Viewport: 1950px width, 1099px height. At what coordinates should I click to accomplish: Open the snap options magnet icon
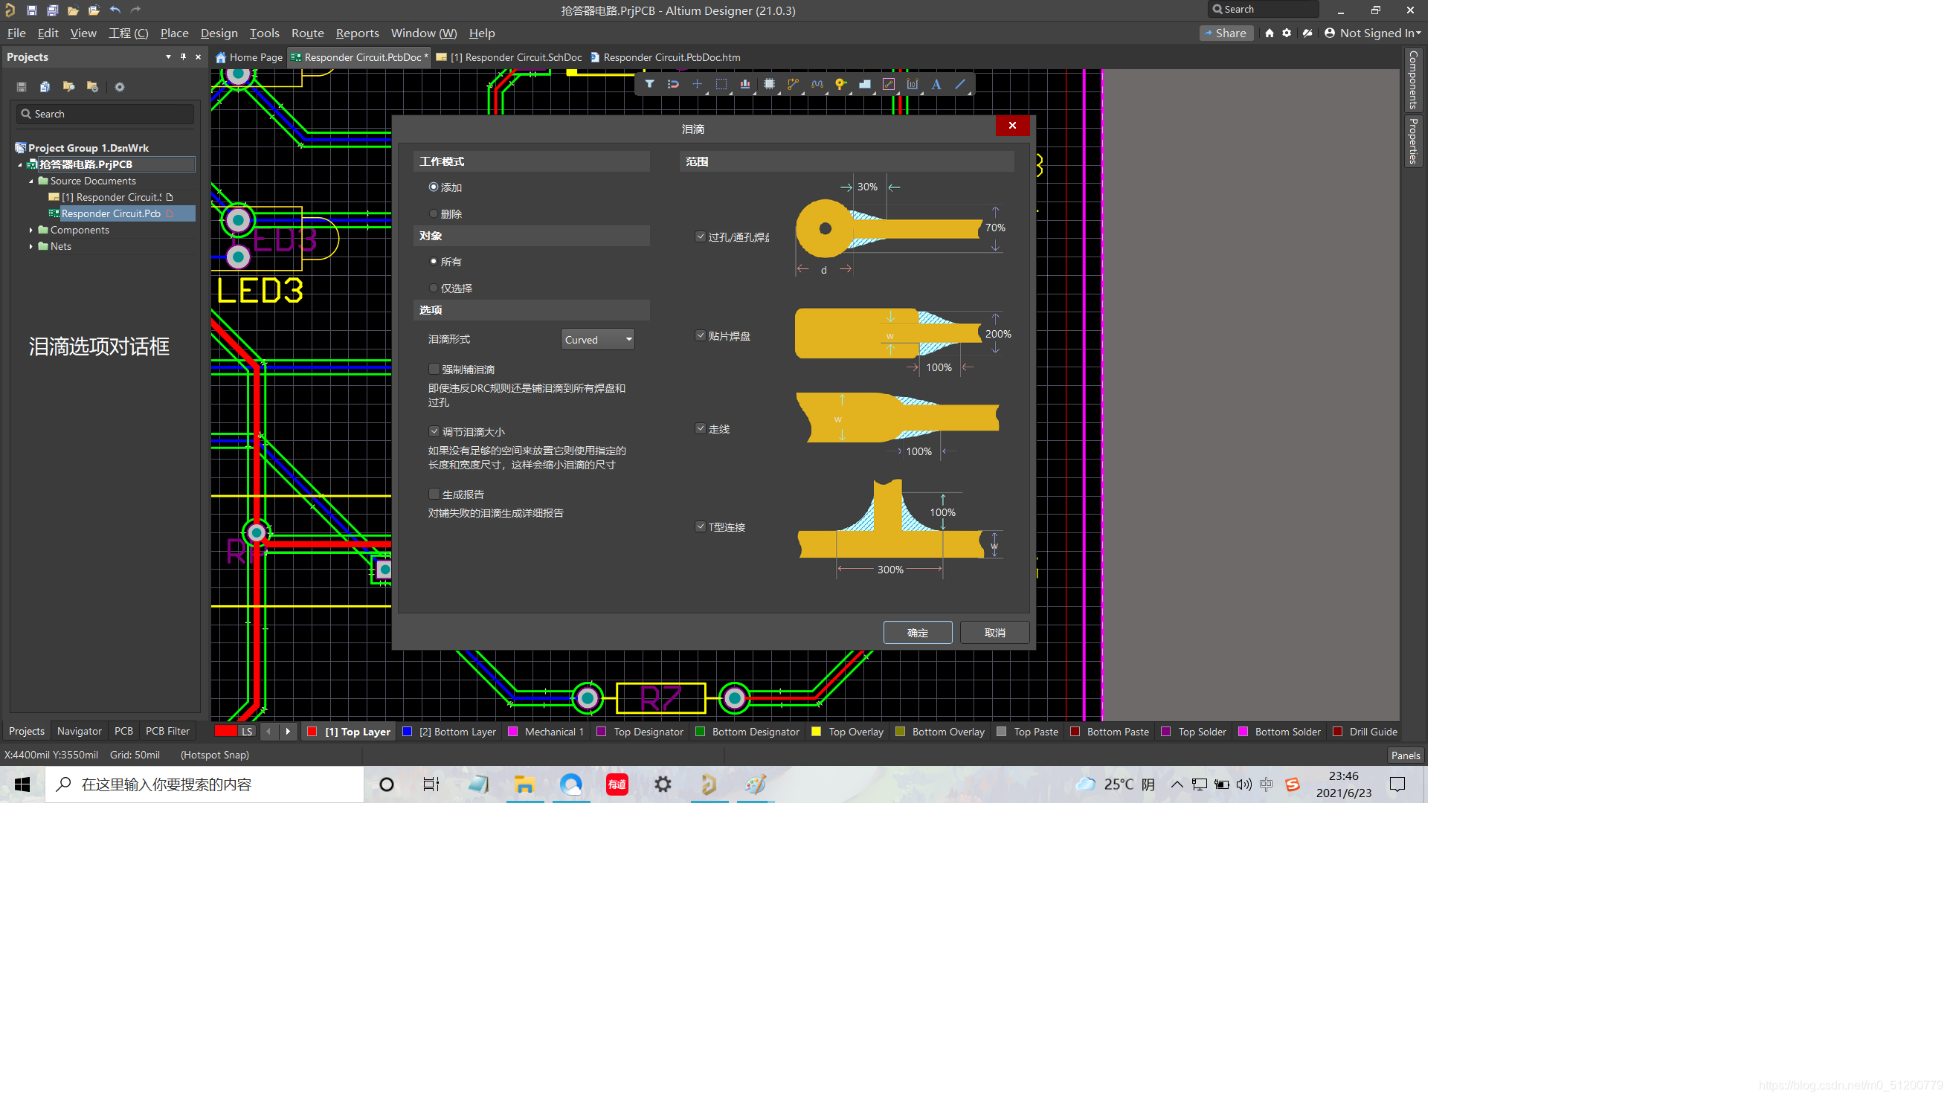673,84
